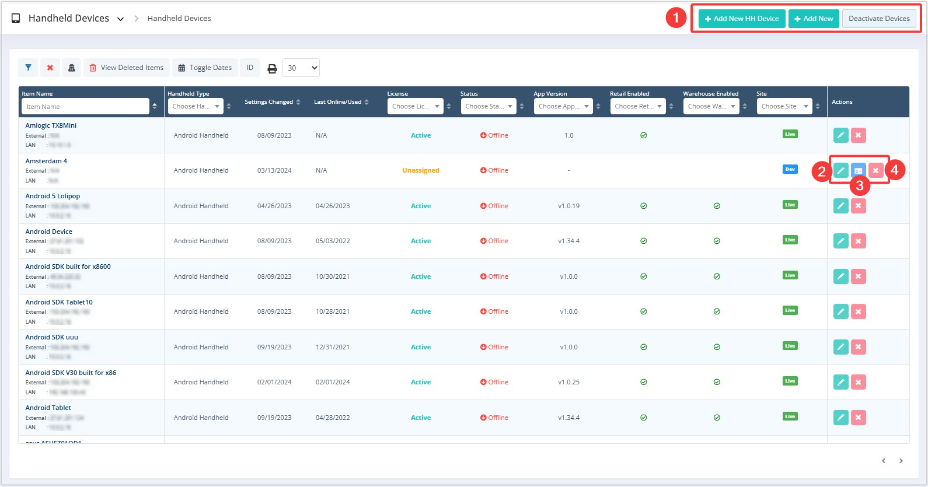Focus the Item Name filter field
Viewport: 928px width, 487px height.
(x=85, y=106)
